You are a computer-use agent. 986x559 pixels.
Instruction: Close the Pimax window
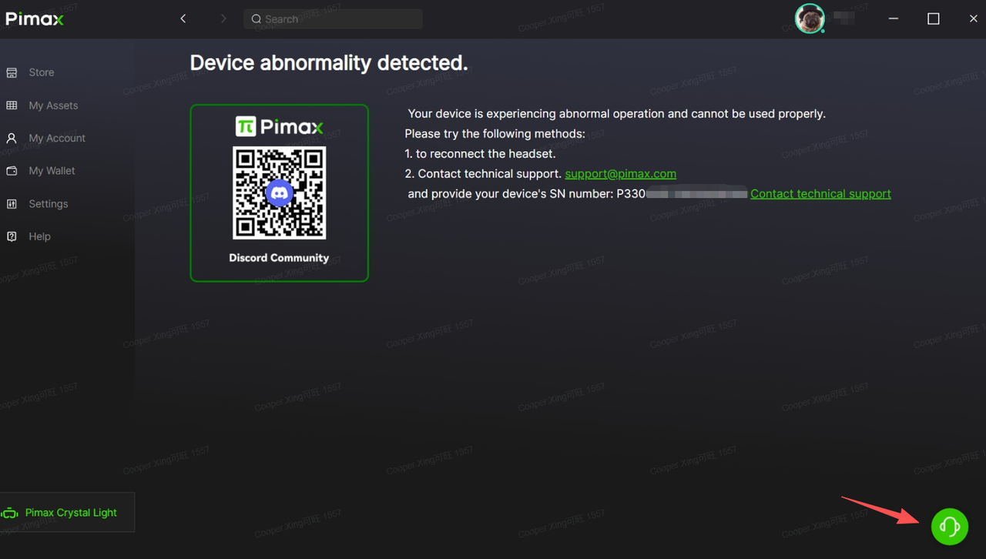coord(973,18)
